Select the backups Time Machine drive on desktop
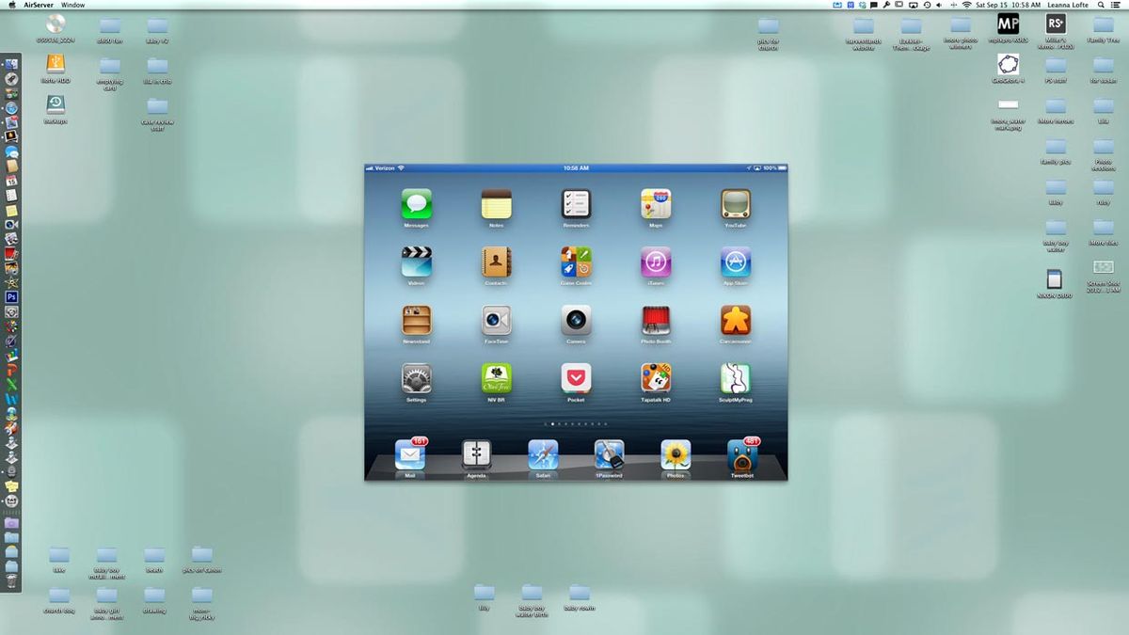This screenshot has width=1129, height=635. (56, 103)
